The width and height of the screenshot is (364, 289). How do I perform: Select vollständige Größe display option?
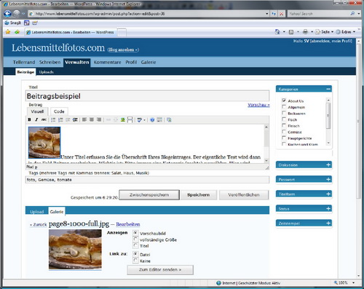tap(135, 239)
